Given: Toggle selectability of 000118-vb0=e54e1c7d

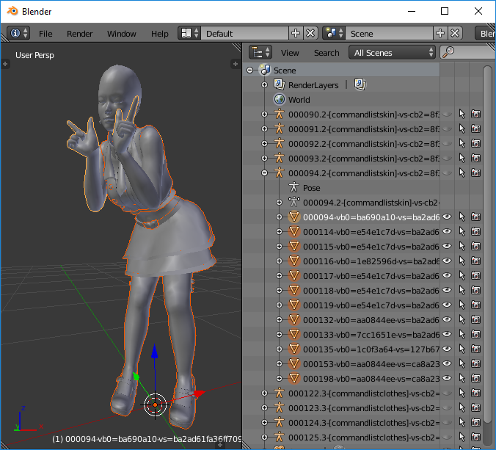Looking at the screenshot, I should coord(462,291).
